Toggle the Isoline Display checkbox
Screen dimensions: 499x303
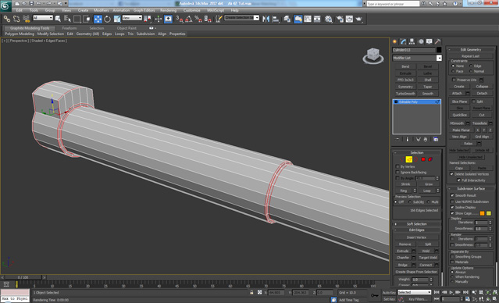pos(452,208)
